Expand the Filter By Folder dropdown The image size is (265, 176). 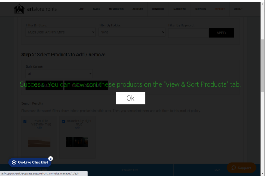(132, 32)
